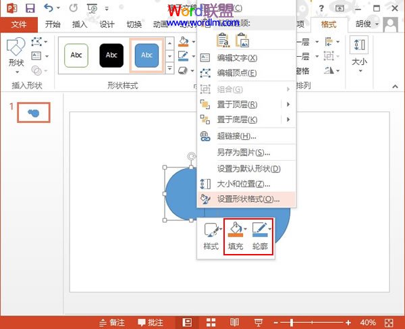This screenshot has width=405, height=329.
Task: Click the Shape Effects icon in ribbon
Action: point(183,70)
